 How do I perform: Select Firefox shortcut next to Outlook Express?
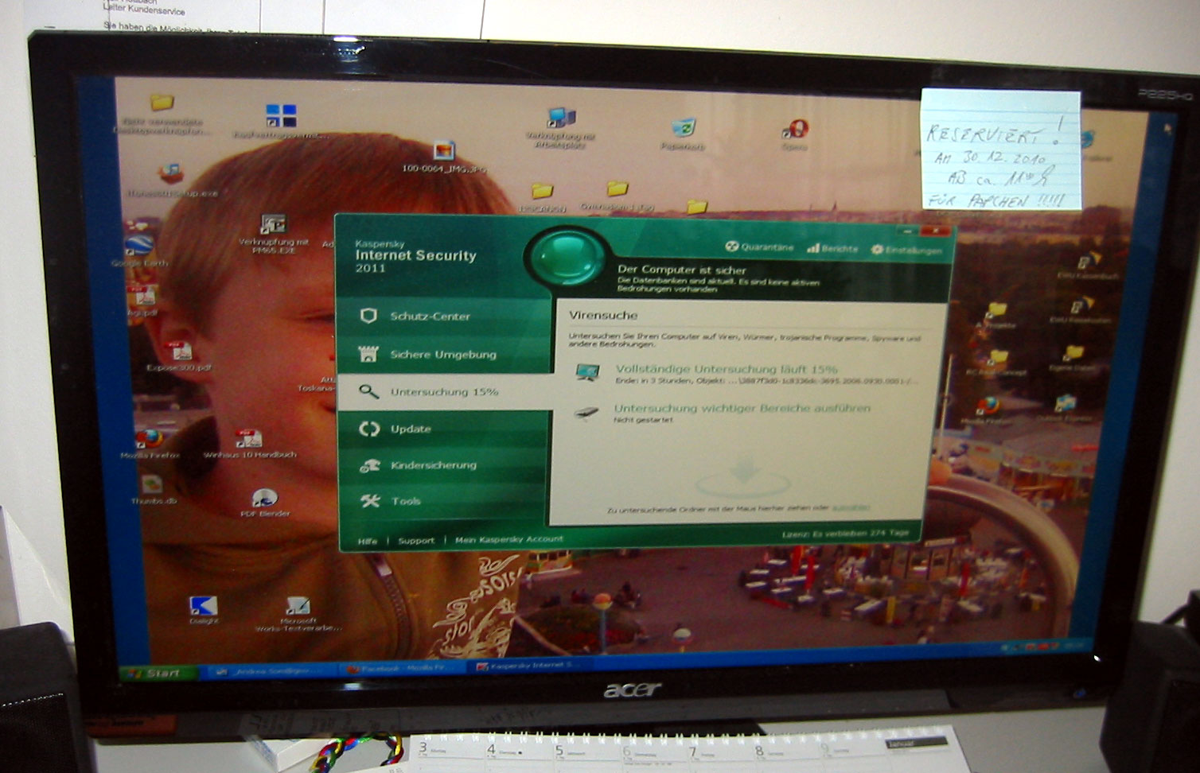point(987,411)
